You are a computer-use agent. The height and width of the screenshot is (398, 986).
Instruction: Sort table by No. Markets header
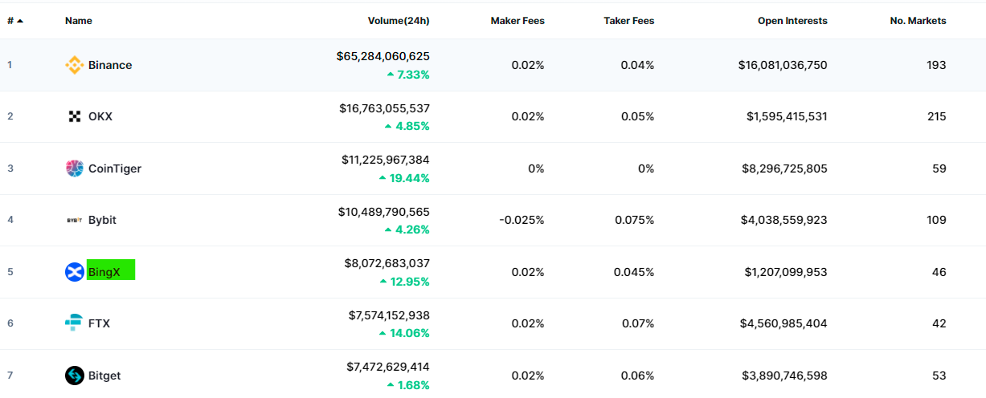point(918,21)
